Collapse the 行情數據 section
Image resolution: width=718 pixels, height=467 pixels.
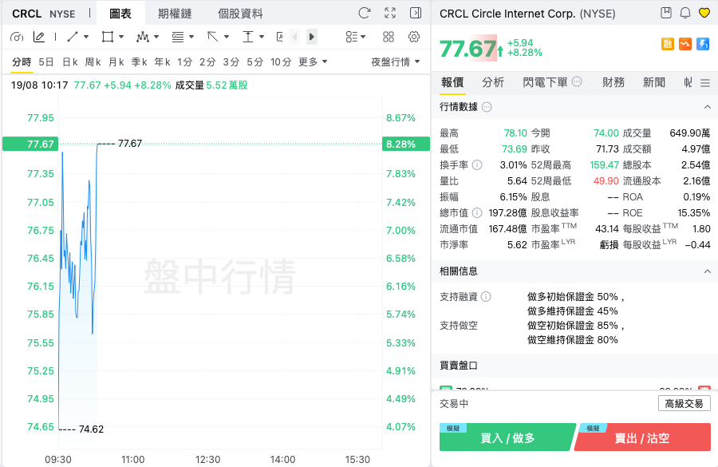click(x=708, y=107)
